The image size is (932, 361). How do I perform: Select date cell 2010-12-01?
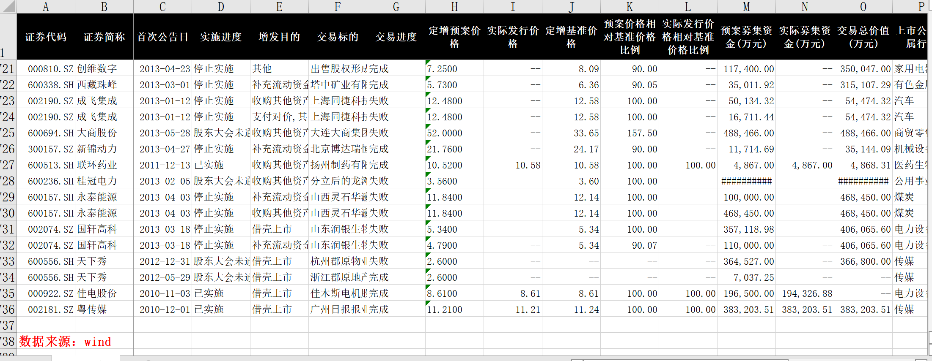(x=162, y=309)
